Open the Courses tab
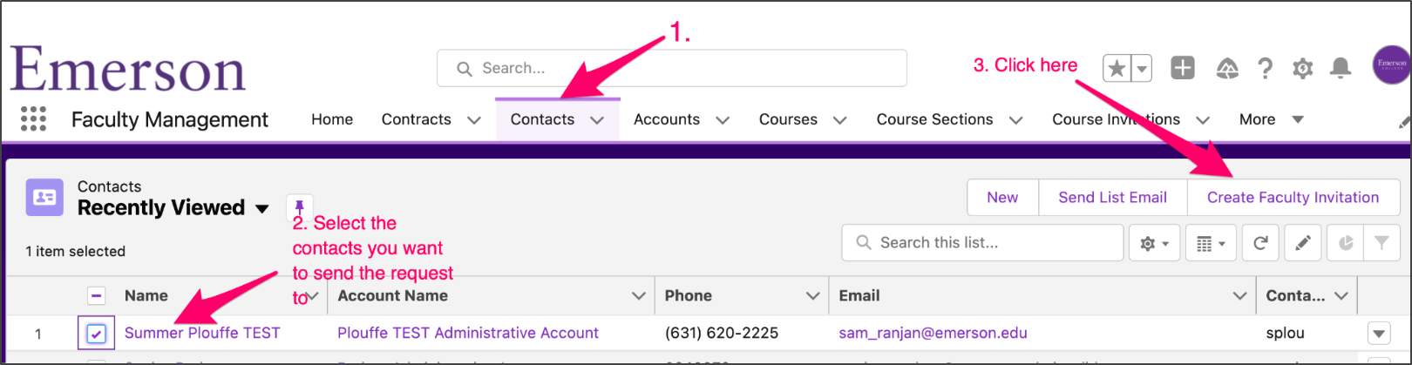This screenshot has width=1412, height=365. click(788, 119)
